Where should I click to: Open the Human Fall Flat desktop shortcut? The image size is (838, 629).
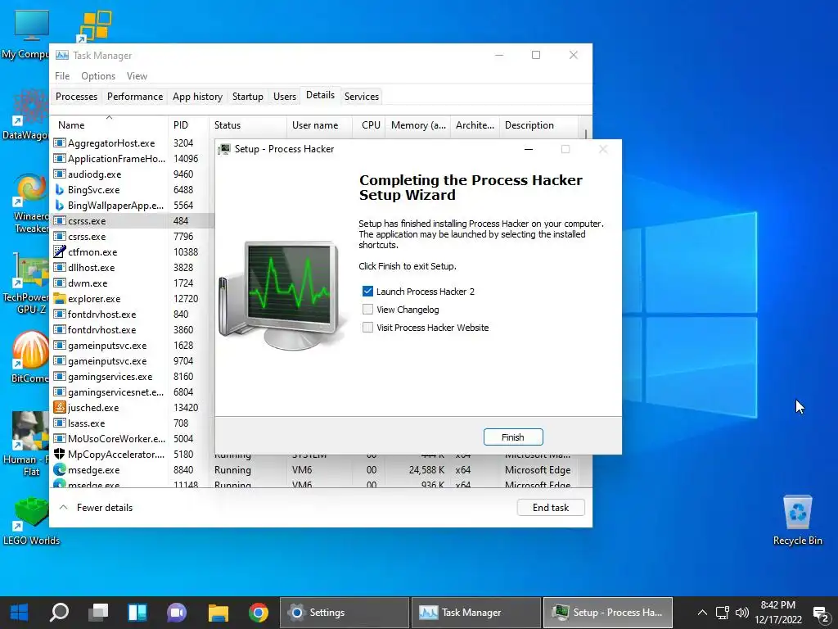(x=29, y=443)
